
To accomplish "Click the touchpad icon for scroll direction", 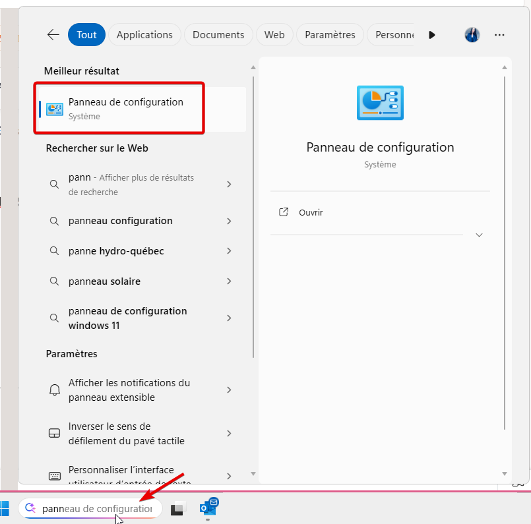I will [55, 433].
